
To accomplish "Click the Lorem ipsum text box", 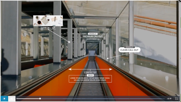I will click(x=90, y=79).
